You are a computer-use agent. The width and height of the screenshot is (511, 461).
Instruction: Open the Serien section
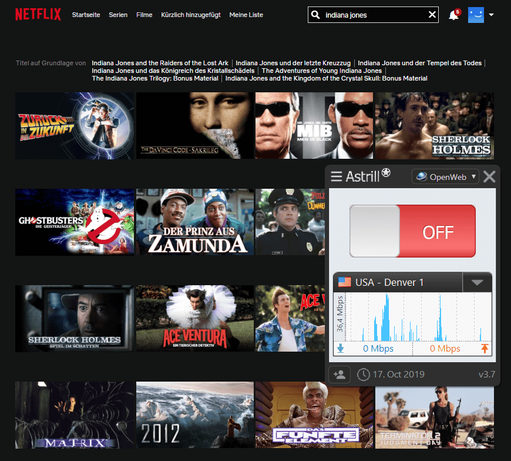click(x=118, y=15)
